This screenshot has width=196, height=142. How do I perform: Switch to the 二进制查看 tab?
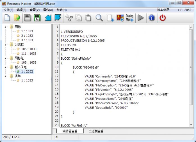96,131
